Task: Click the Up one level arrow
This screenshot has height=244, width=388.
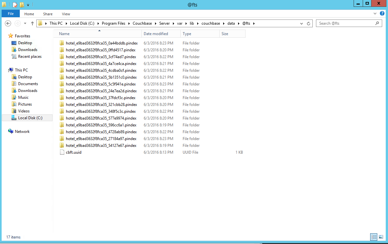Action: (32, 23)
